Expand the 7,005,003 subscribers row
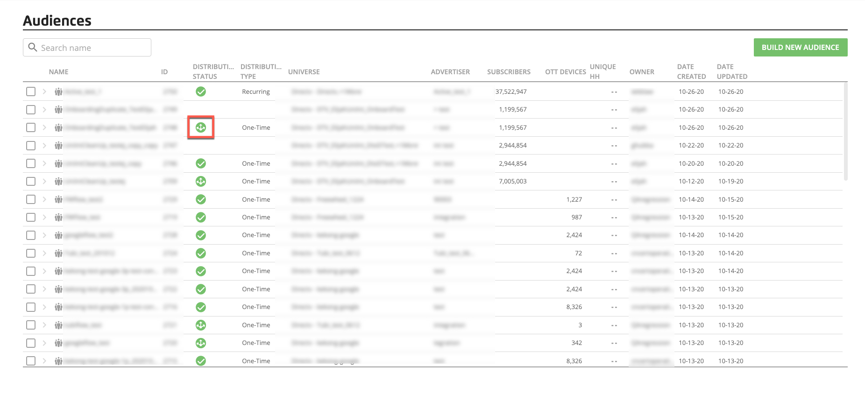The height and width of the screenshot is (394, 865). (x=44, y=181)
